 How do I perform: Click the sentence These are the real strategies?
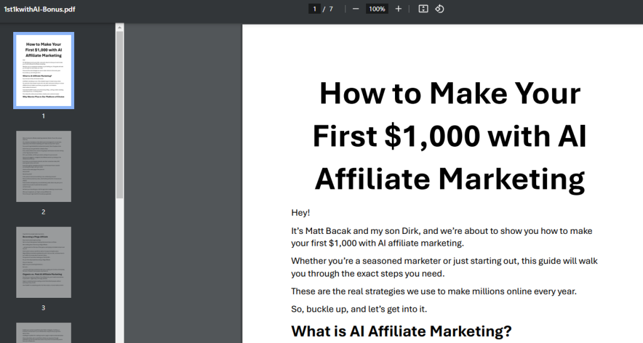pos(434,292)
